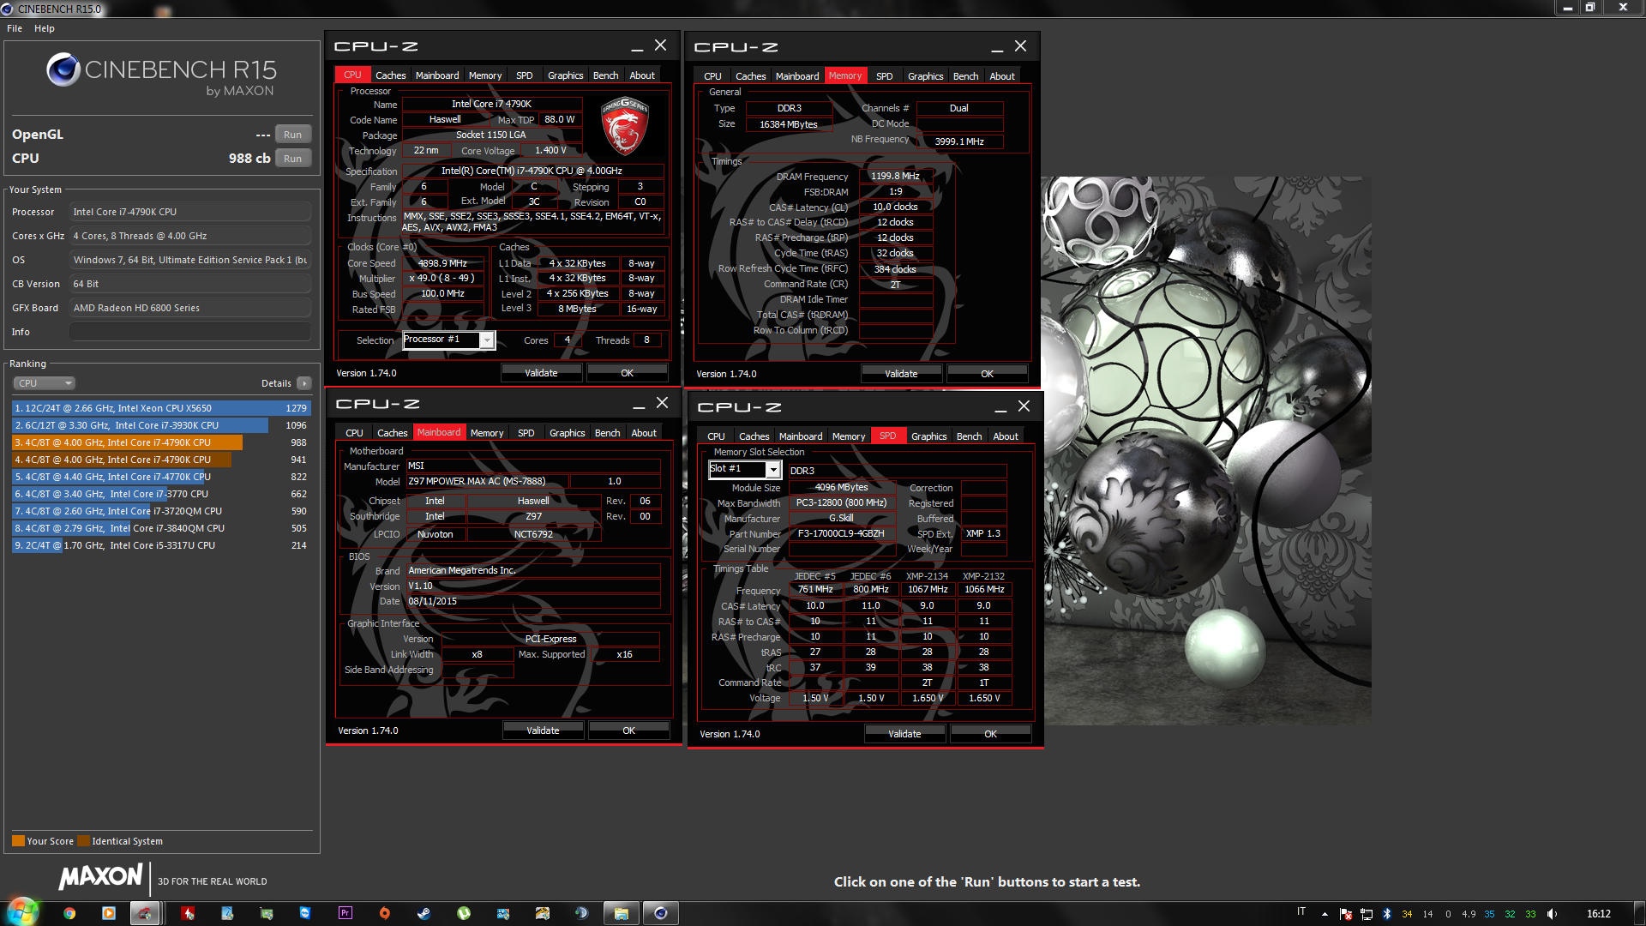Click Validate in bottom-right SPD CPU-Z
The height and width of the screenshot is (926, 1646).
coord(904,734)
